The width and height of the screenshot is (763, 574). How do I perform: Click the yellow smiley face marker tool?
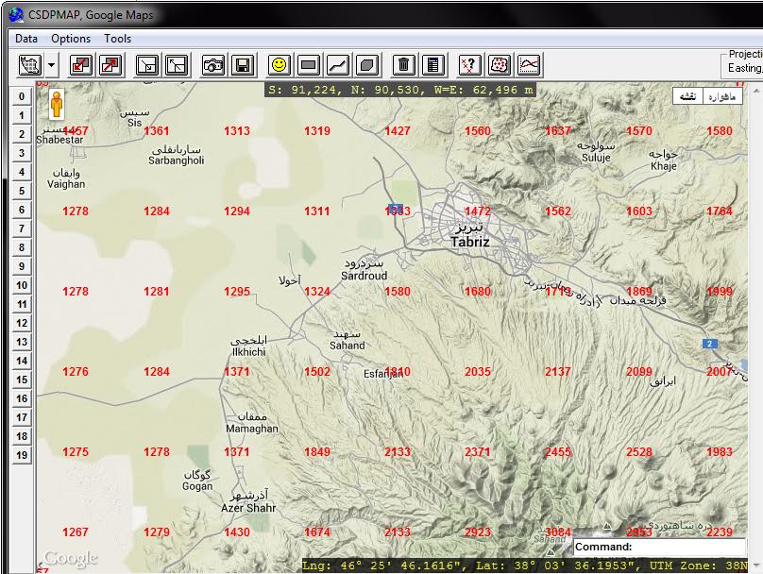(x=280, y=65)
